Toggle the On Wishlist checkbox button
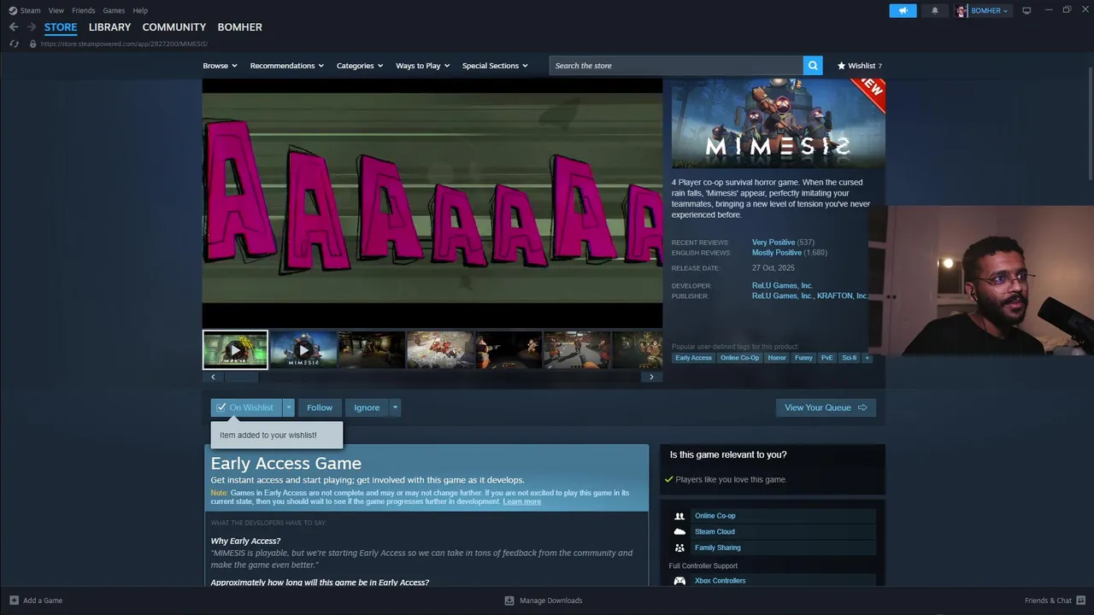The width and height of the screenshot is (1094, 615). tap(246, 407)
